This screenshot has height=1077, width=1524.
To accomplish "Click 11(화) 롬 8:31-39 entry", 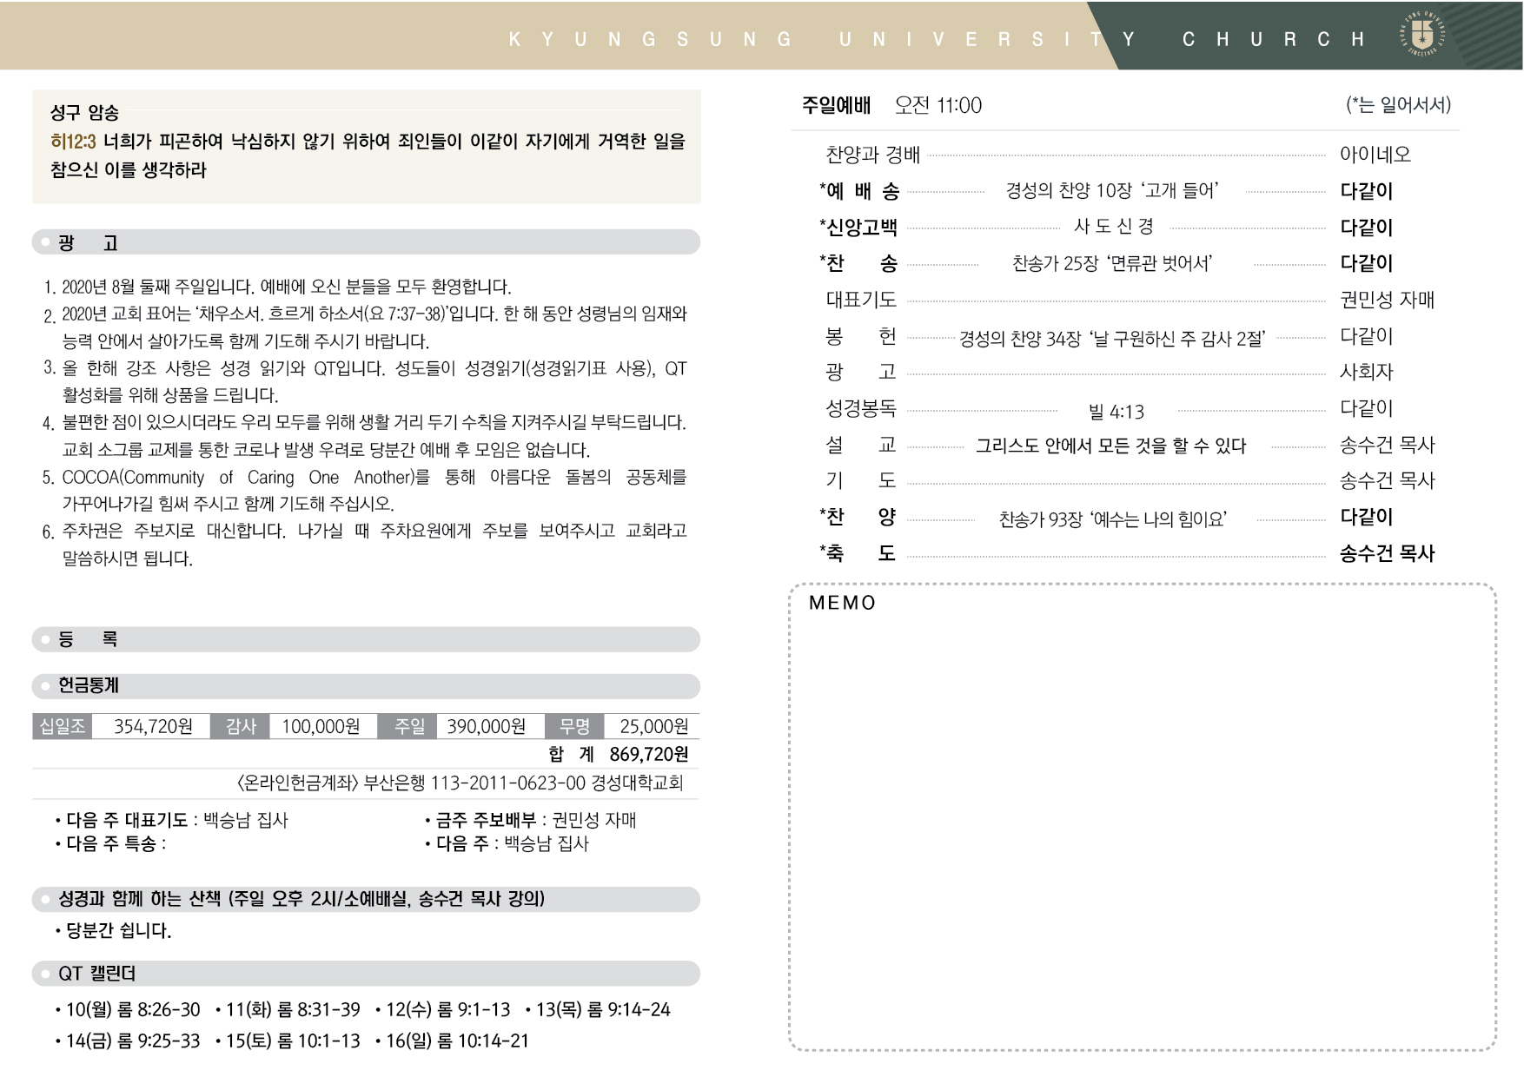I will (x=288, y=1009).
